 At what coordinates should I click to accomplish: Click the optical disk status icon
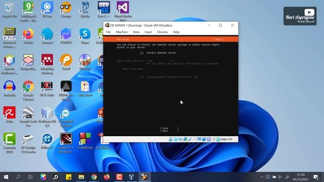click(x=176, y=140)
